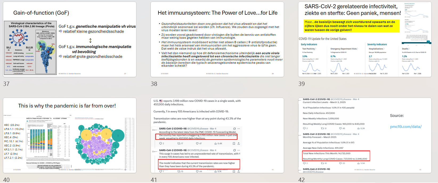Click the slide number label 38

(154, 84)
